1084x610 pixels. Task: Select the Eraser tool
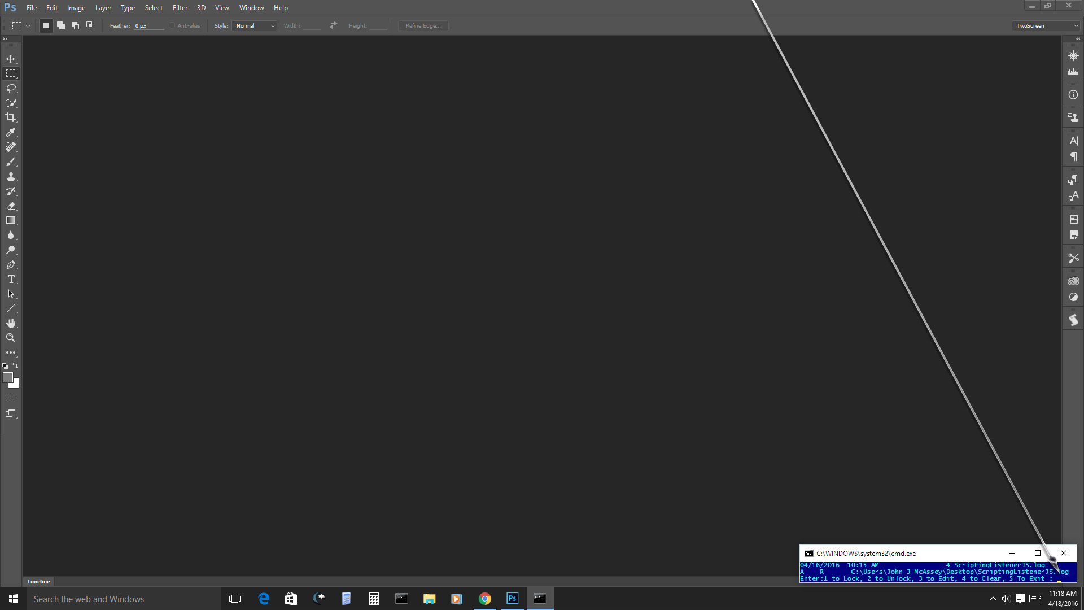[x=11, y=206]
